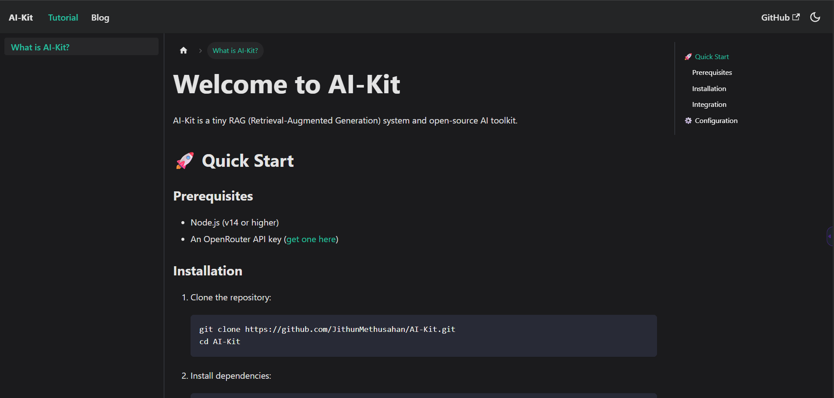Jump to Prerequisites via the table of contents

712,72
